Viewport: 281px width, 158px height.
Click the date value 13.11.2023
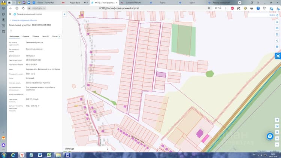30,56
